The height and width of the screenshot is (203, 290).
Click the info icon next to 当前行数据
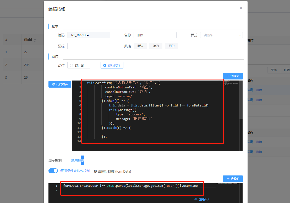pos(95,171)
